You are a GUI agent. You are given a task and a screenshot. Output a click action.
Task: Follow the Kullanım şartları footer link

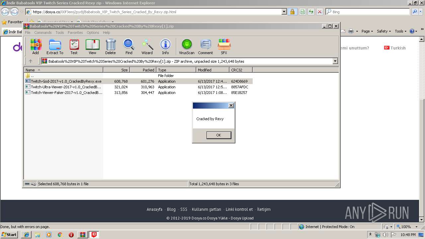pos(206,209)
